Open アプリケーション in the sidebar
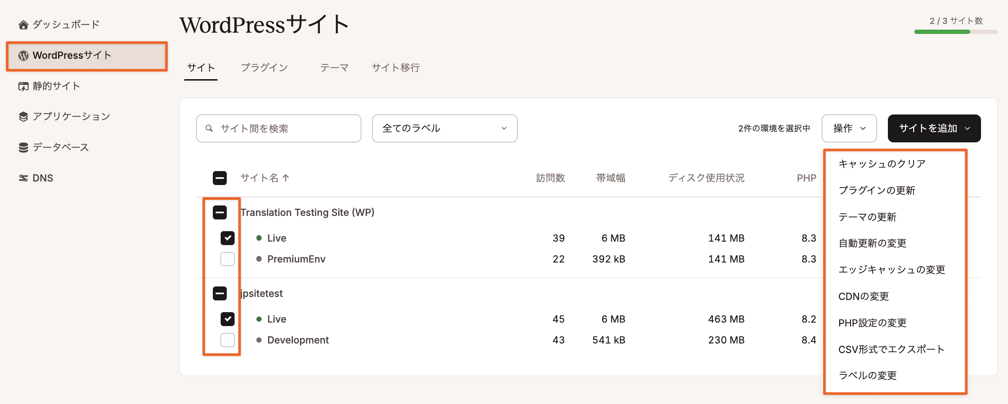The image size is (1008, 404). [x=71, y=117]
